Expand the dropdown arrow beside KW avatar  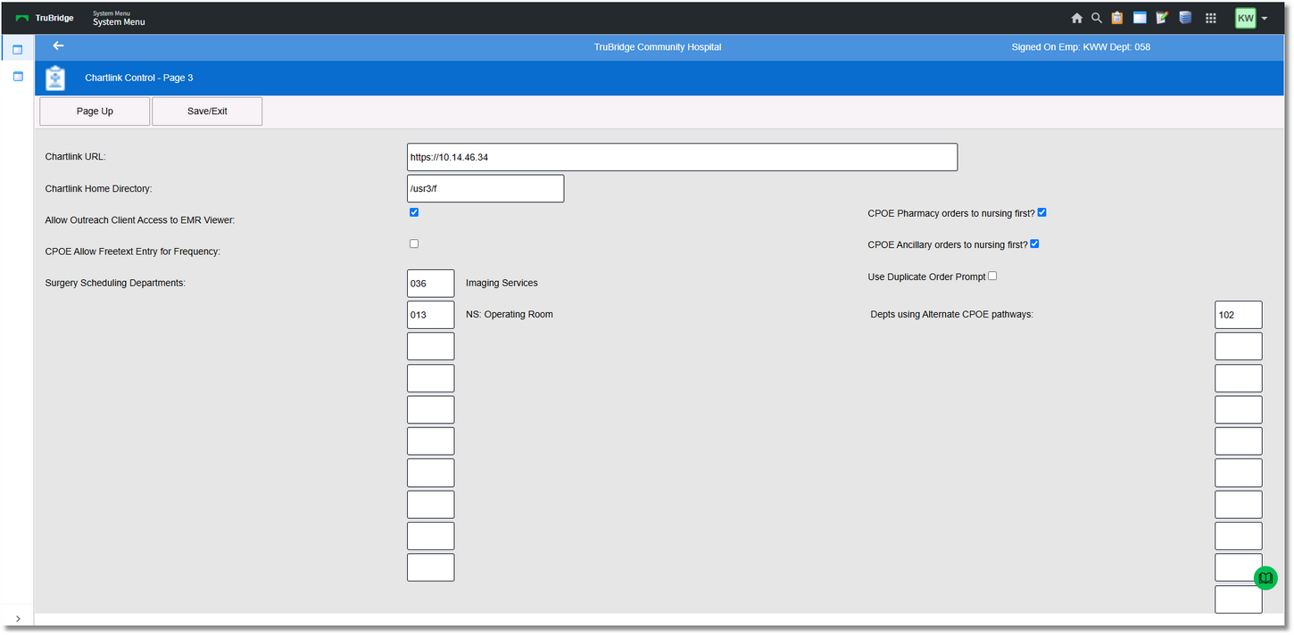pos(1265,19)
